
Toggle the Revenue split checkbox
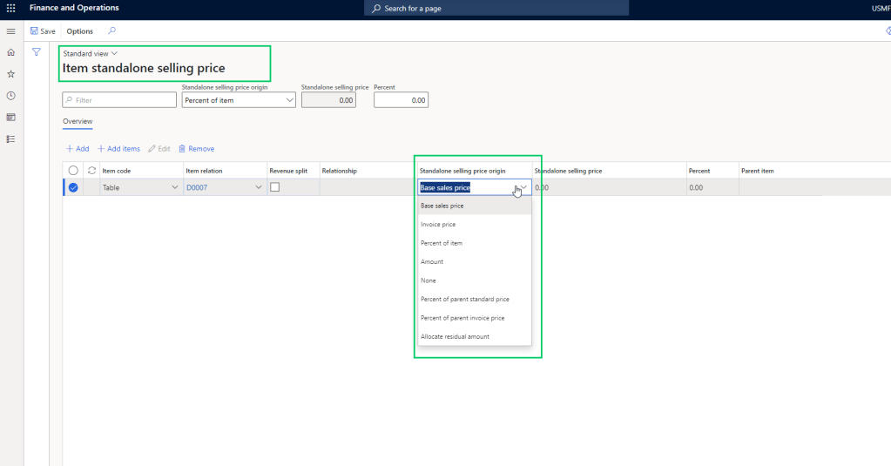pos(275,187)
